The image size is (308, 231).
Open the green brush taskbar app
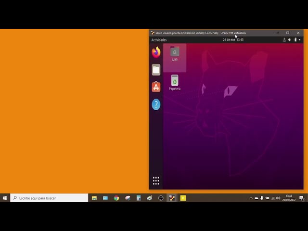pyautogui.click(x=150, y=198)
